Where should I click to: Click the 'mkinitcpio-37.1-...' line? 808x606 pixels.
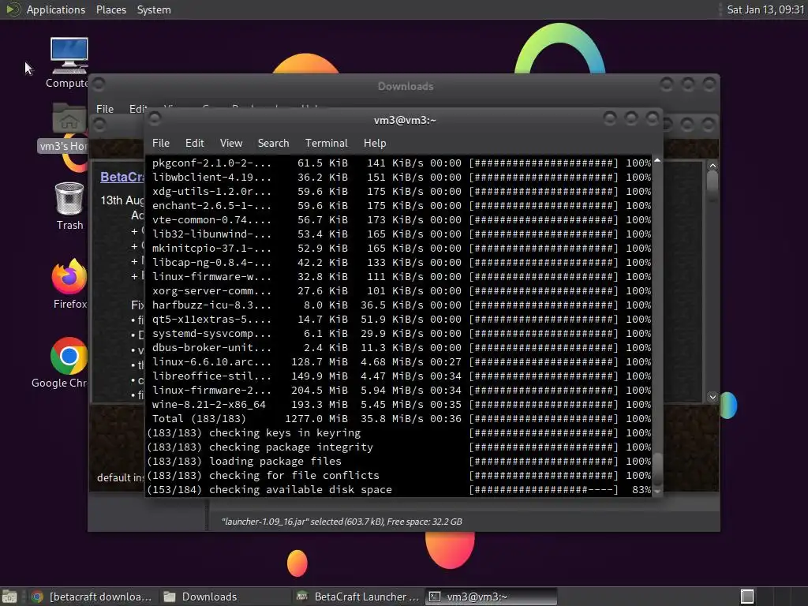pos(402,249)
